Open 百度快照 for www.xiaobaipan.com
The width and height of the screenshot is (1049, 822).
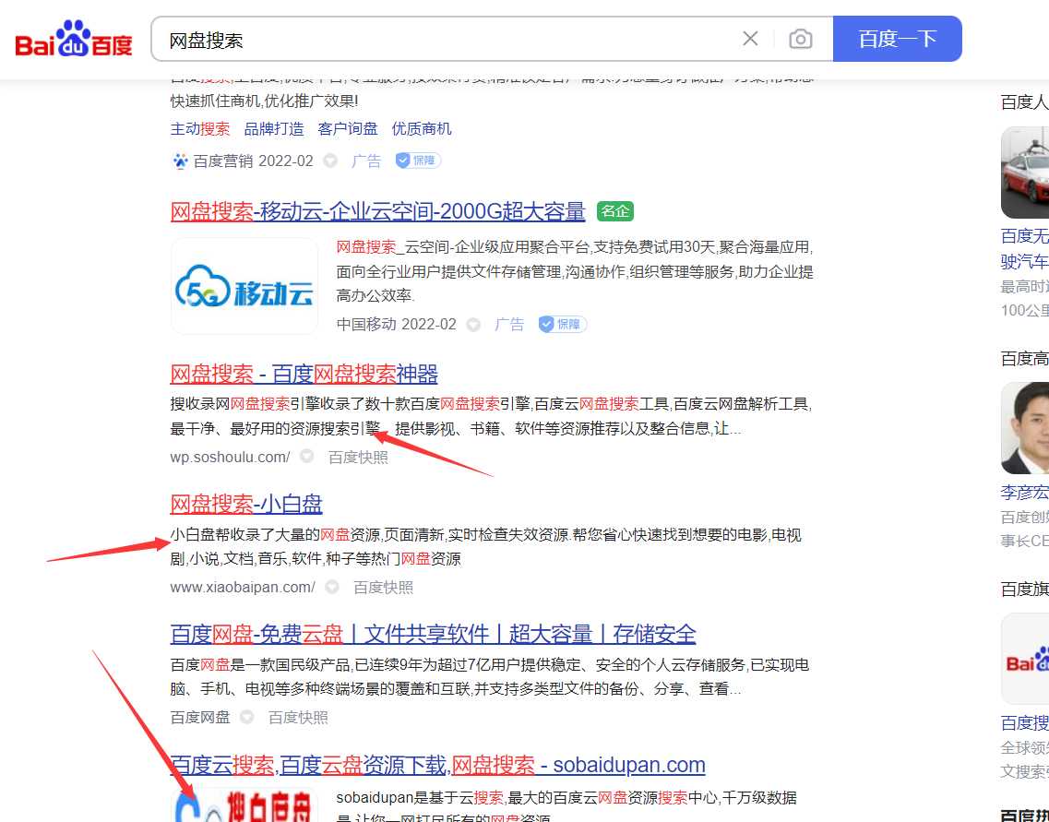(x=383, y=588)
